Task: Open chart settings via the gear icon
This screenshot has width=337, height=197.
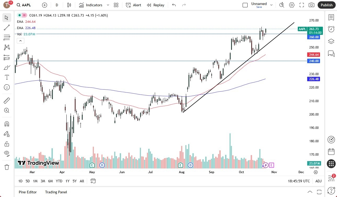Action: tap(292, 5)
